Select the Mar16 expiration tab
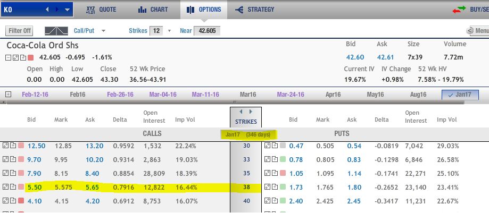Viewport: 489px width, 213px height. [x=248, y=95]
